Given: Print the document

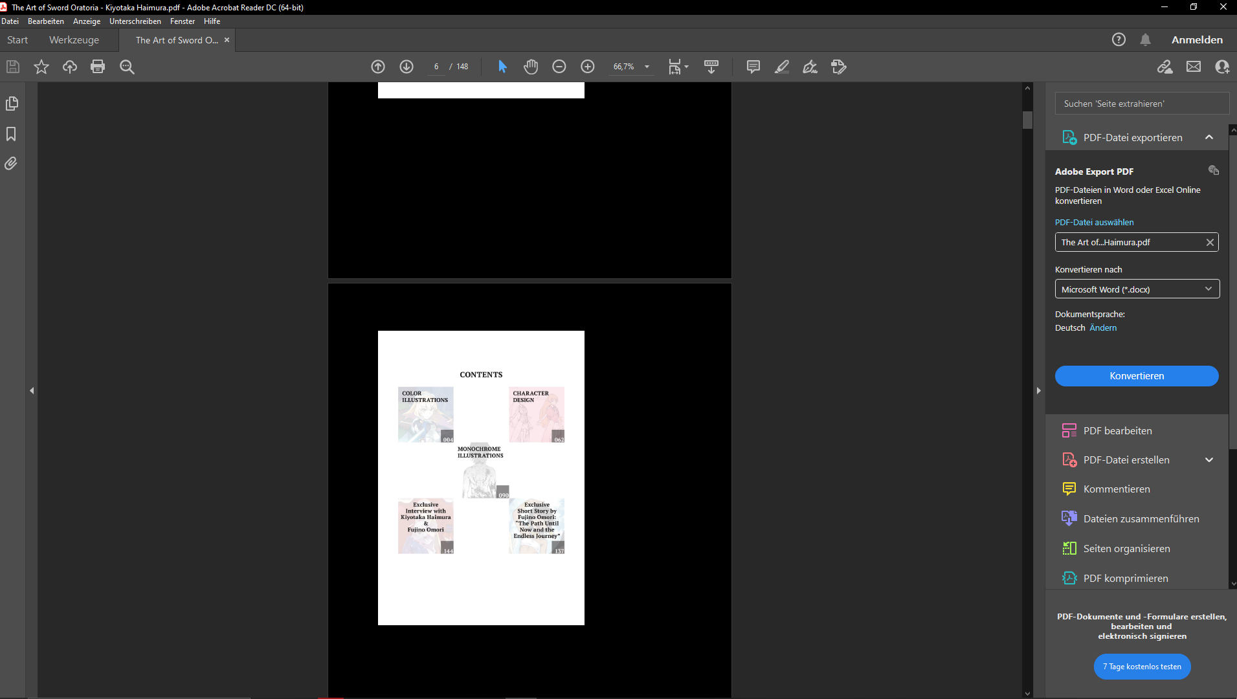Looking at the screenshot, I should point(98,67).
